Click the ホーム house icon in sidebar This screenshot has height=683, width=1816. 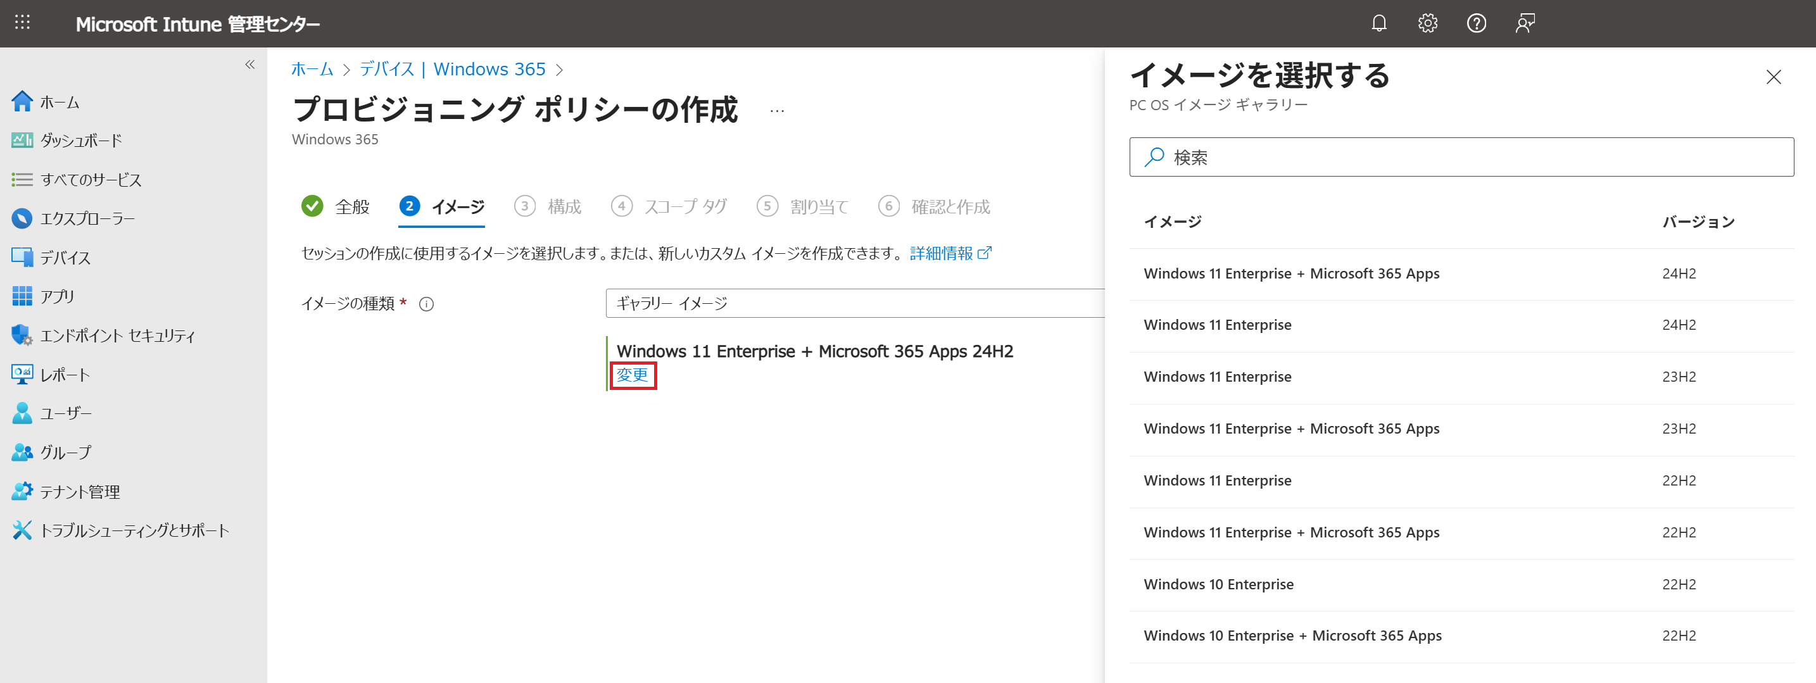pyautogui.click(x=22, y=101)
